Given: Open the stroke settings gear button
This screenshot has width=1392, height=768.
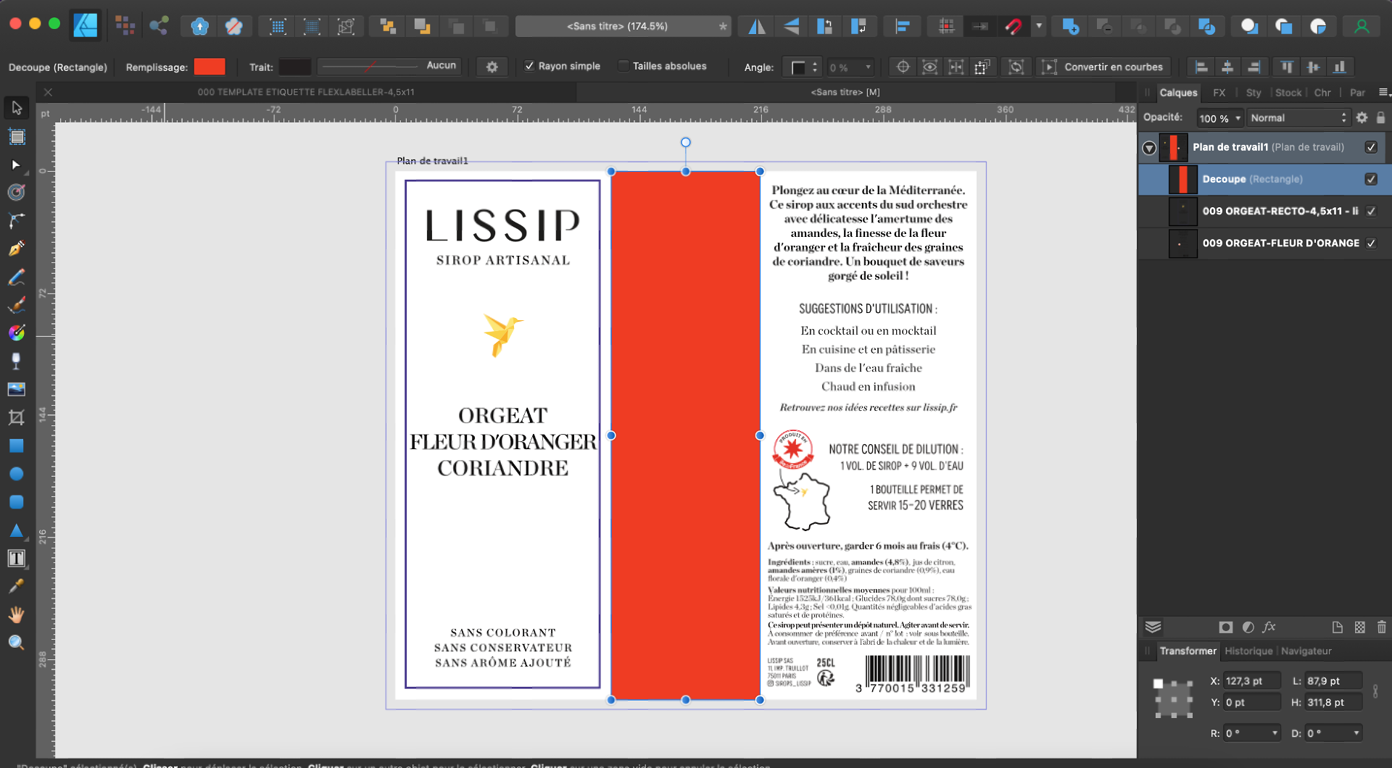Looking at the screenshot, I should 492,67.
